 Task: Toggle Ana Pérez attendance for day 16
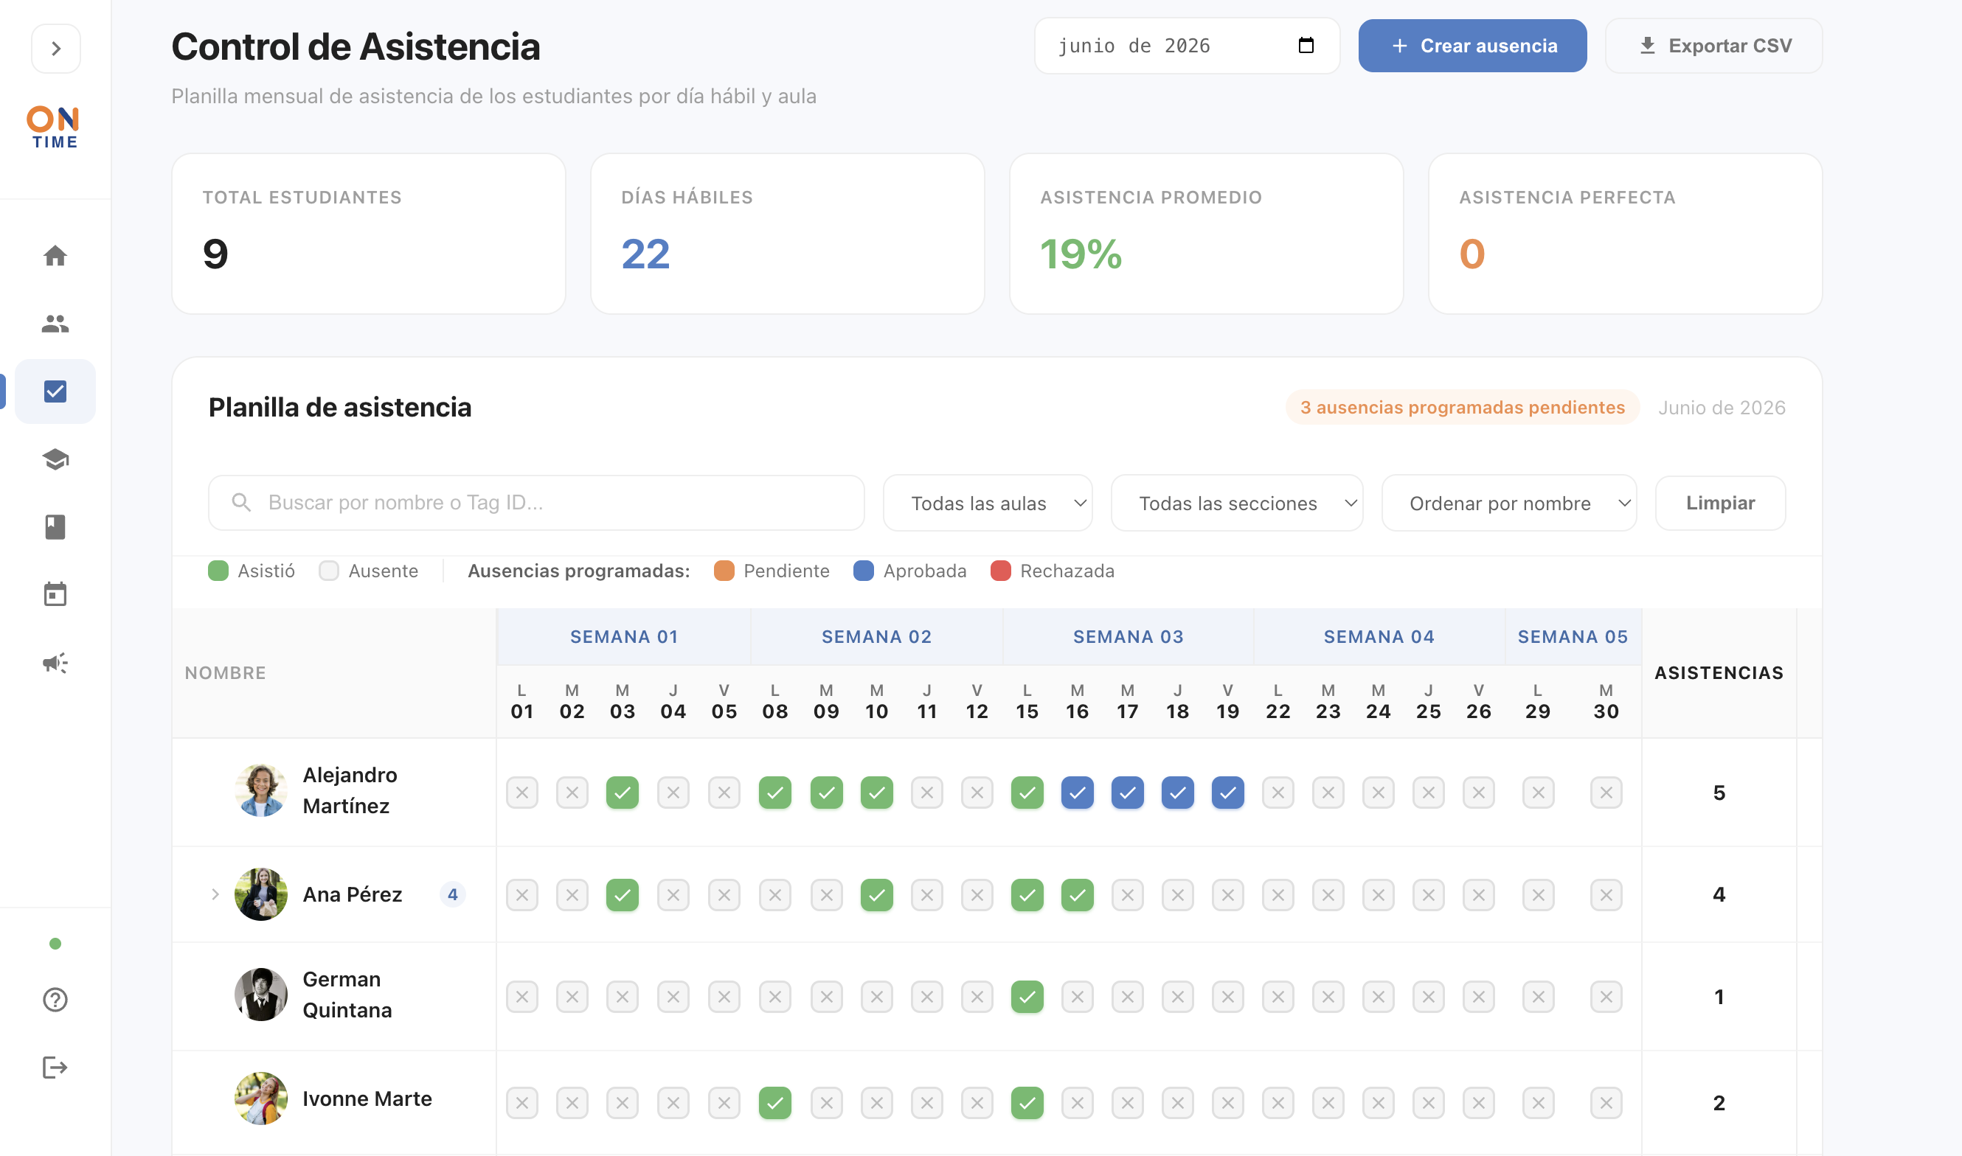(x=1078, y=895)
